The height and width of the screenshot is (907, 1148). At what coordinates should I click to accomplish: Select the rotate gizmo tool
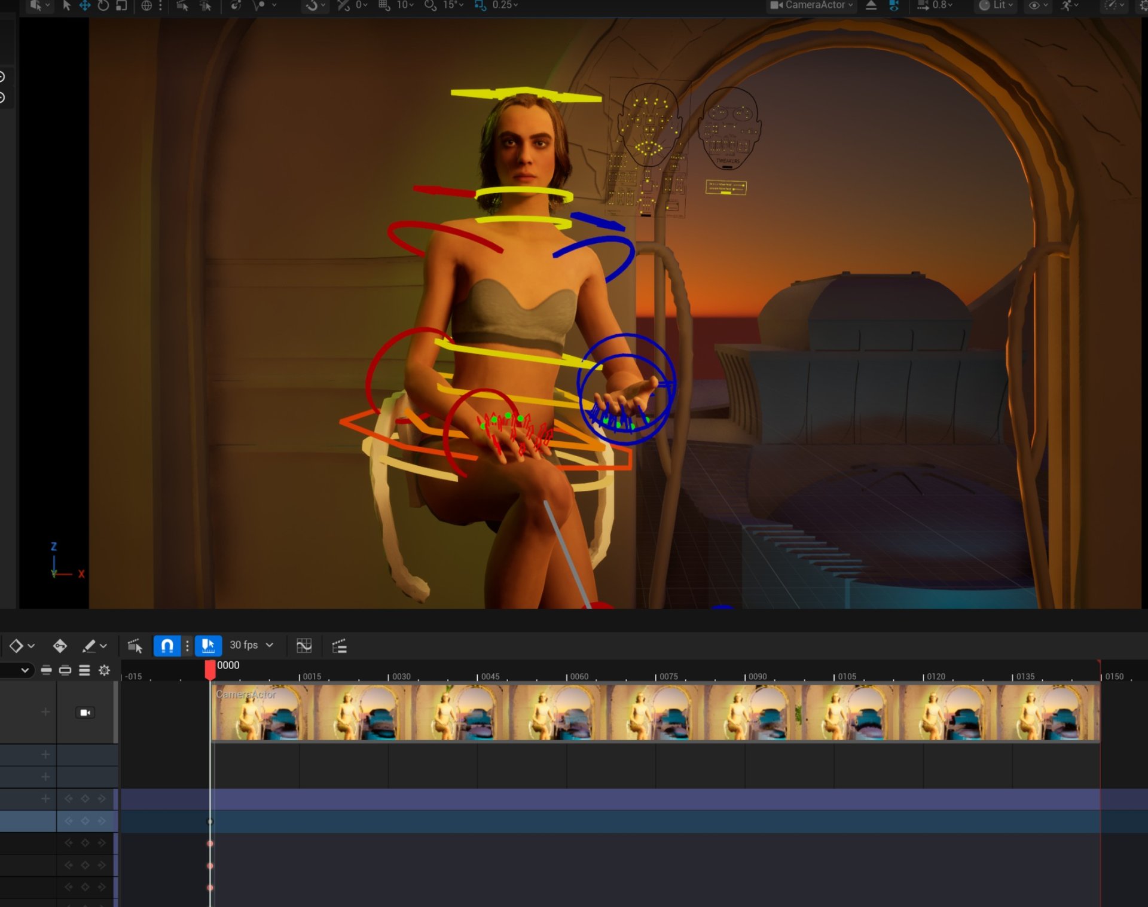[x=103, y=5]
